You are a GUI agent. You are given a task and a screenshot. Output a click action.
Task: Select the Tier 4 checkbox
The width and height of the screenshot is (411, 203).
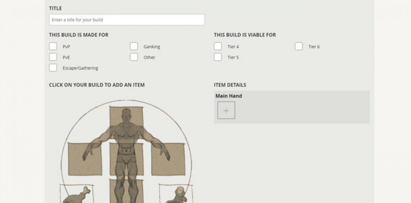point(218,46)
